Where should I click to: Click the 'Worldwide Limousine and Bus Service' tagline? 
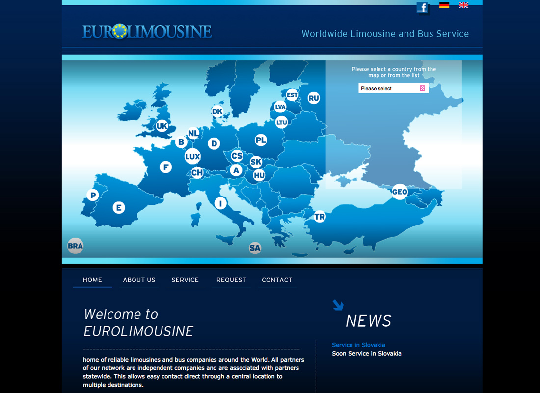coord(385,34)
